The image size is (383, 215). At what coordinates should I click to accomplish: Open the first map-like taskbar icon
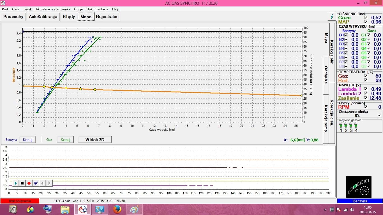13,209
